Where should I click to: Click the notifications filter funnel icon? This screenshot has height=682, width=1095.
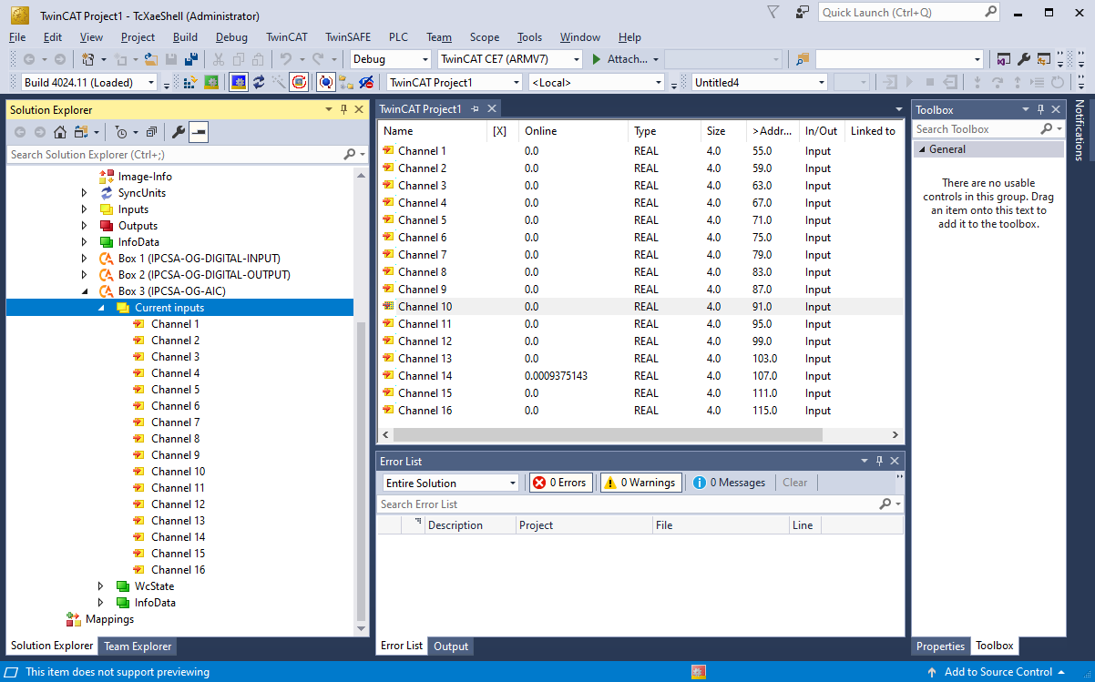coord(773,13)
